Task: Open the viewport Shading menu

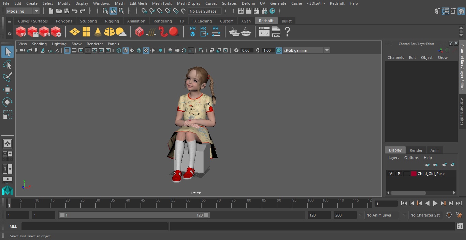Action: point(39,44)
